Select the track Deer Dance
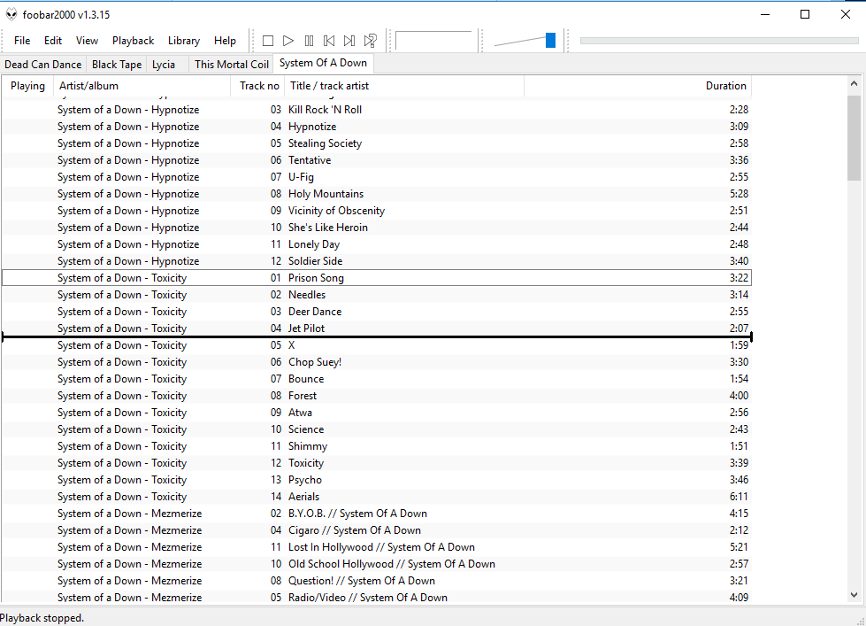 [x=377, y=312]
